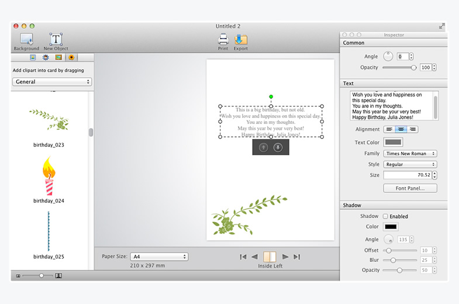Open the General clipart category dropdown
Image resolution: width=459 pixels, height=304 pixels.
pos(52,82)
